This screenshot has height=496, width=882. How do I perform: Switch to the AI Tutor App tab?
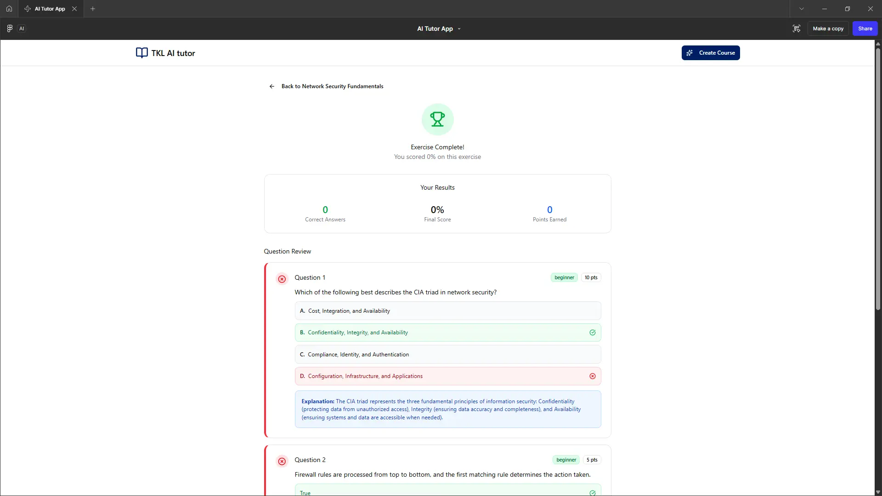[50, 9]
